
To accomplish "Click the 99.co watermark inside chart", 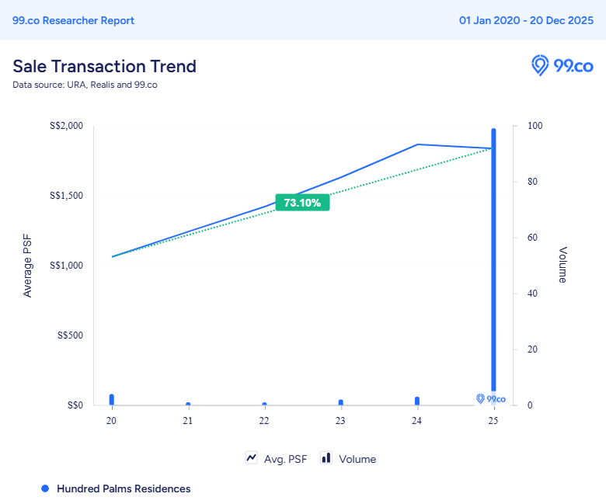I will 491,398.
